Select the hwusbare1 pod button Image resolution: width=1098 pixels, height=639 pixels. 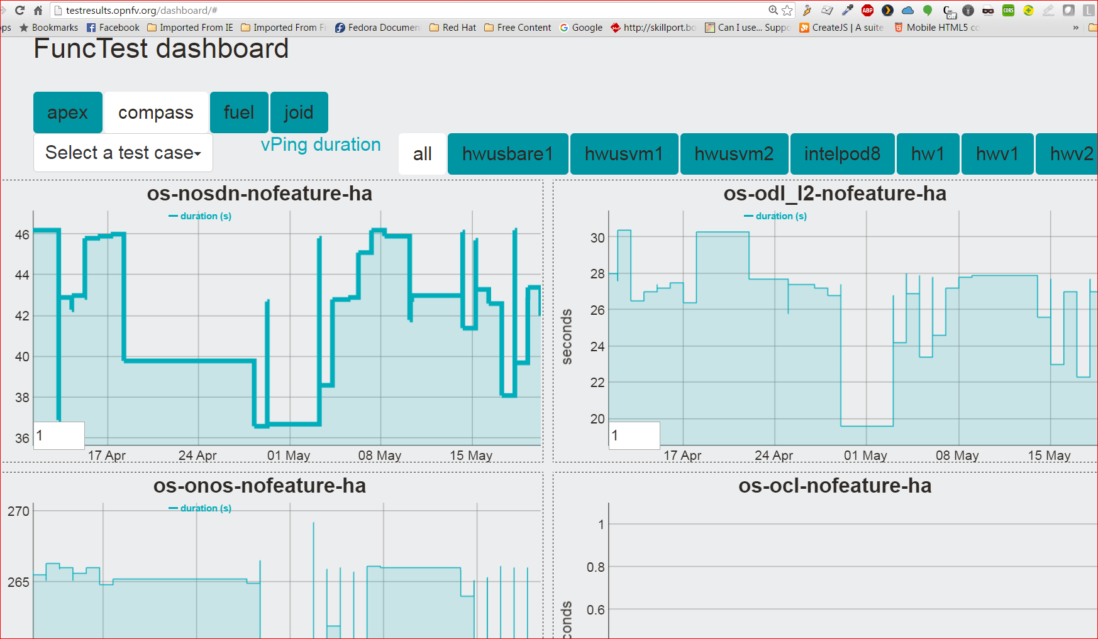tap(507, 154)
